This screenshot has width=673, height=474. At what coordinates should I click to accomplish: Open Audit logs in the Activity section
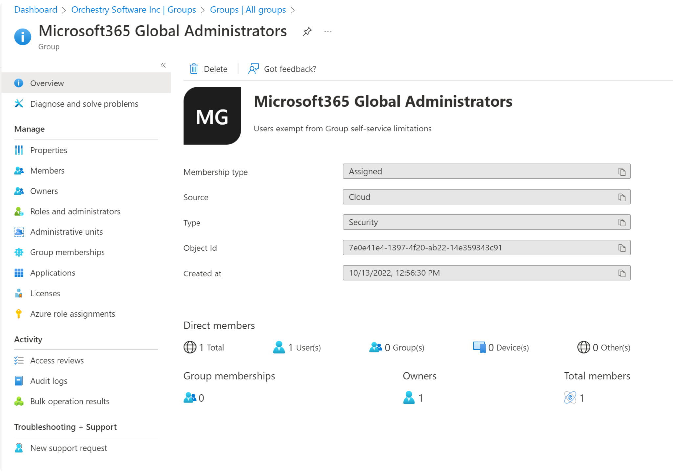49,381
